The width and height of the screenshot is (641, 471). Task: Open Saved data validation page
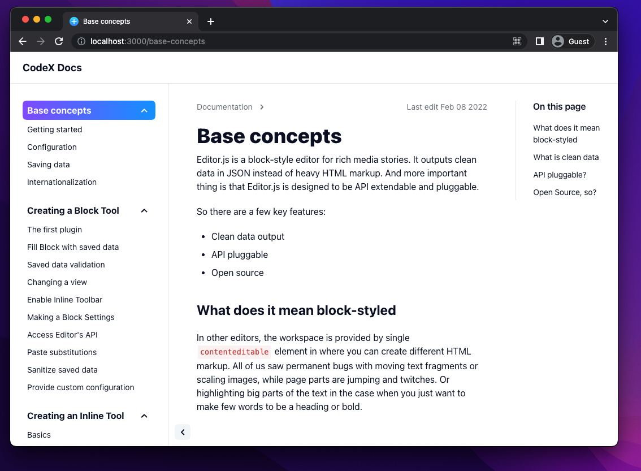click(66, 265)
